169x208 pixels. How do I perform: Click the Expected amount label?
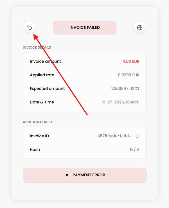(47, 88)
